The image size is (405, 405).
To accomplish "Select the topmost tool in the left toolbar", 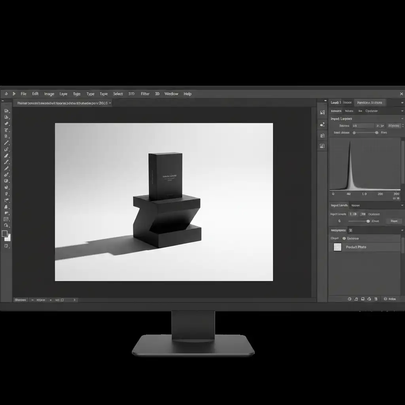I will point(6,111).
